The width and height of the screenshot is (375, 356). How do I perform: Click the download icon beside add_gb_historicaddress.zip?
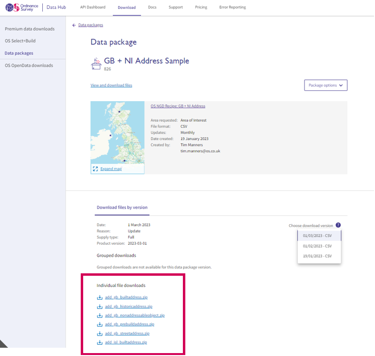coord(100,306)
